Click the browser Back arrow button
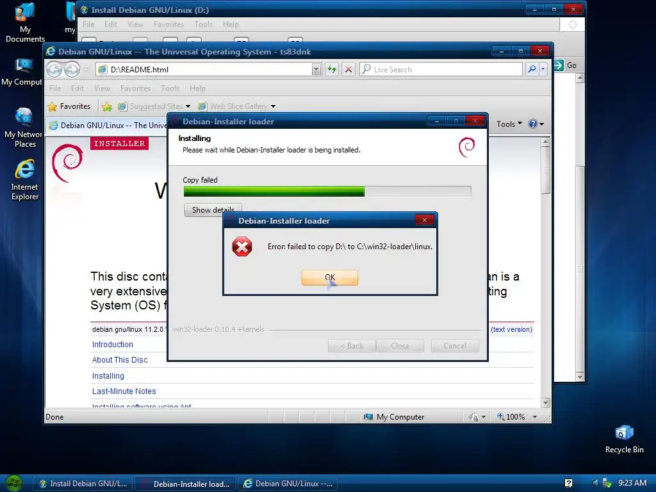The height and width of the screenshot is (492, 656). [54, 69]
